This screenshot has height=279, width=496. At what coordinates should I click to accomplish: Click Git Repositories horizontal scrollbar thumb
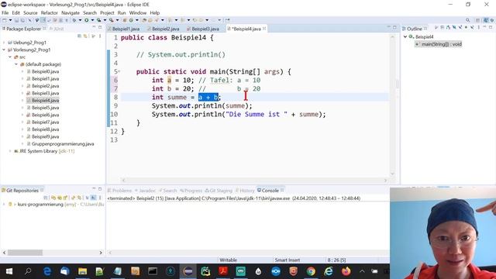coord(25,253)
